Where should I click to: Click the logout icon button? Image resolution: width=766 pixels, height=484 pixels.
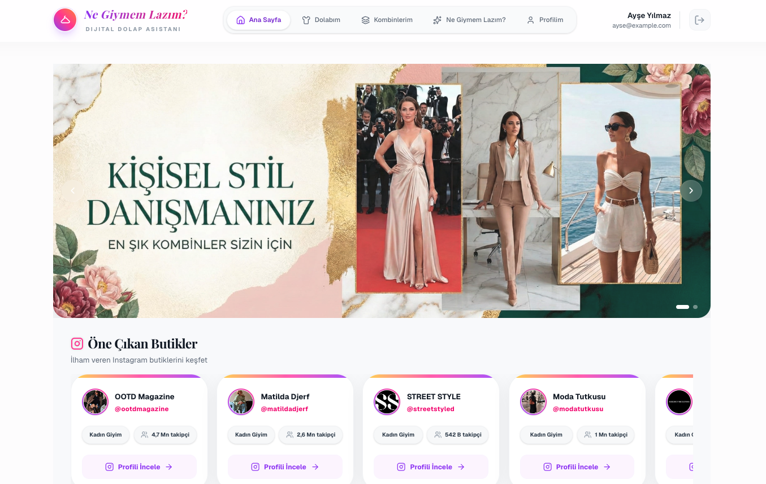point(699,20)
